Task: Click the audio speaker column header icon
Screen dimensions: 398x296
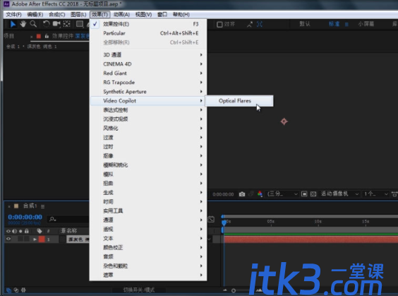Action: pyautogui.click(x=14, y=231)
